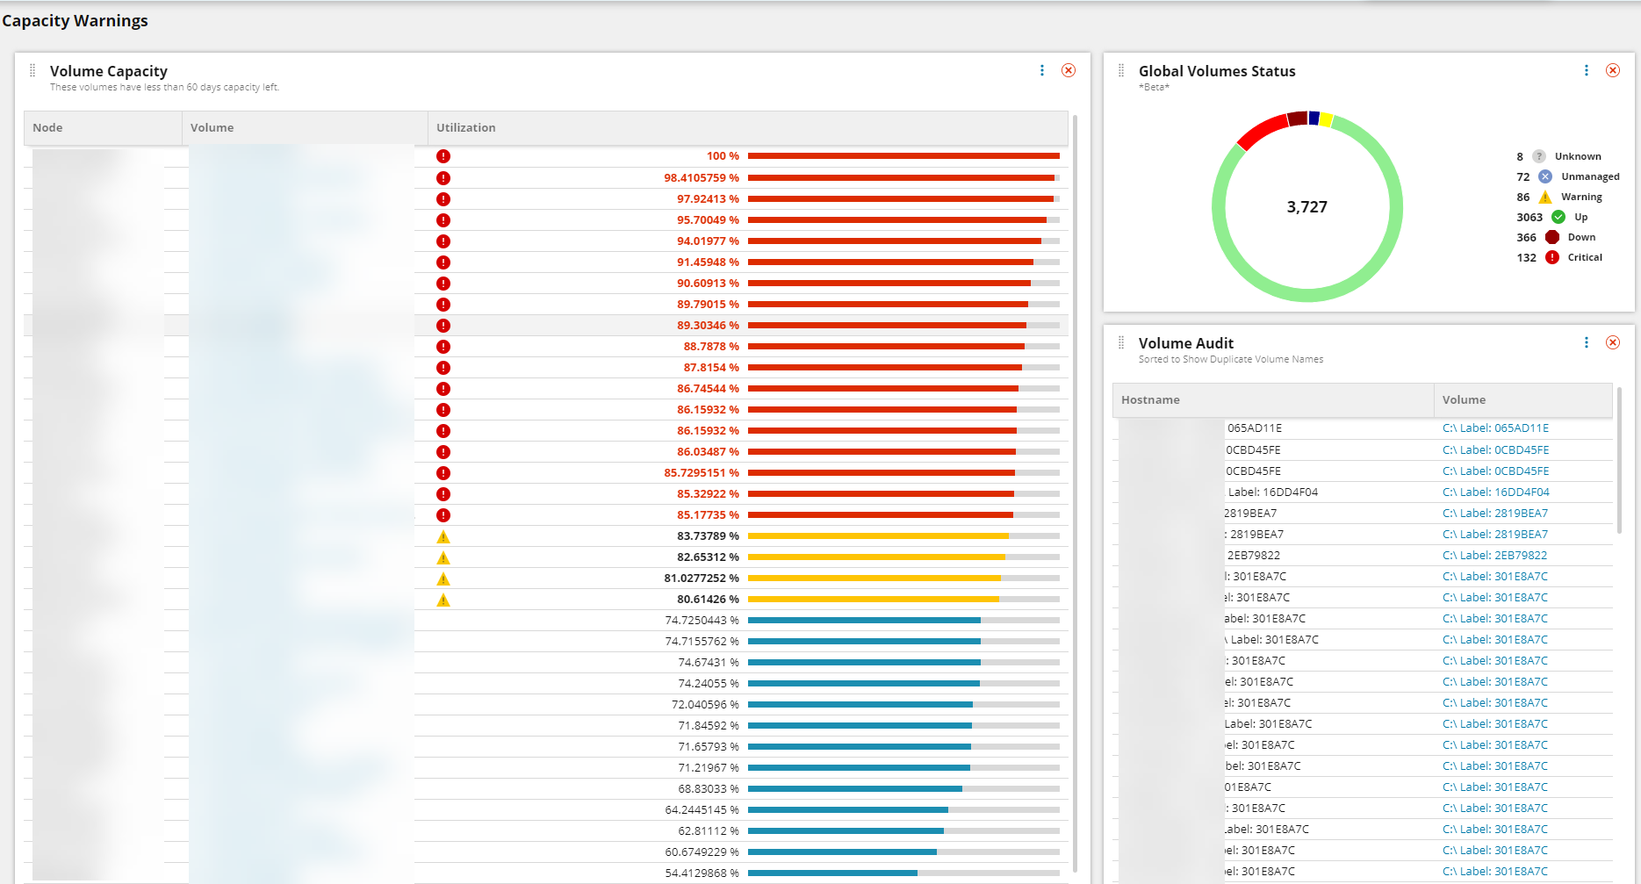Click the 60.6749229 % utilization value

click(x=702, y=852)
